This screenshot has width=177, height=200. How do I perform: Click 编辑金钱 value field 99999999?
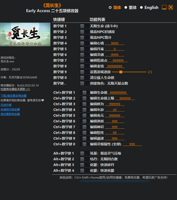115,66
